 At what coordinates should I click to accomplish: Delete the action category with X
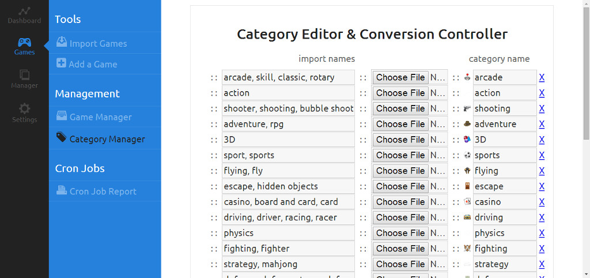click(x=542, y=93)
